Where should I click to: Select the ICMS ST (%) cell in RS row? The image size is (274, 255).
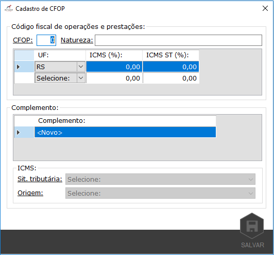(x=170, y=67)
